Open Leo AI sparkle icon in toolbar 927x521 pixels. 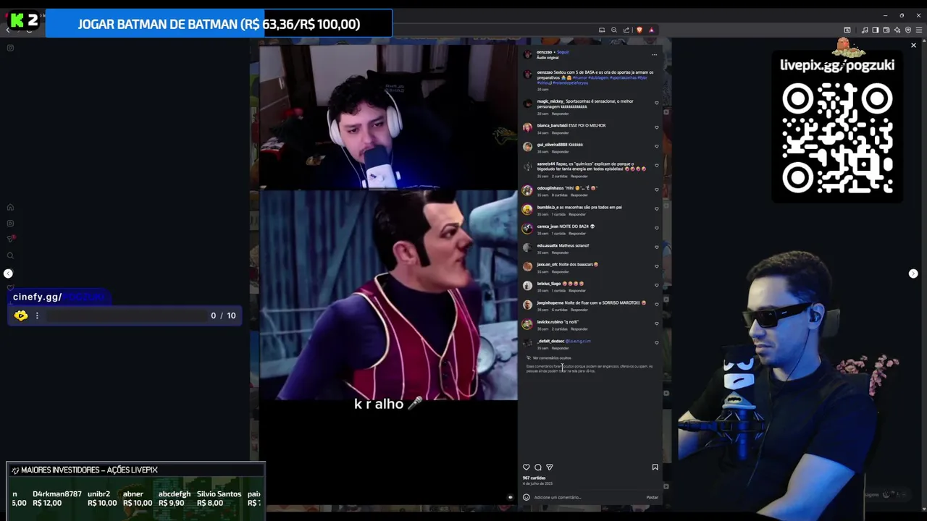click(897, 30)
